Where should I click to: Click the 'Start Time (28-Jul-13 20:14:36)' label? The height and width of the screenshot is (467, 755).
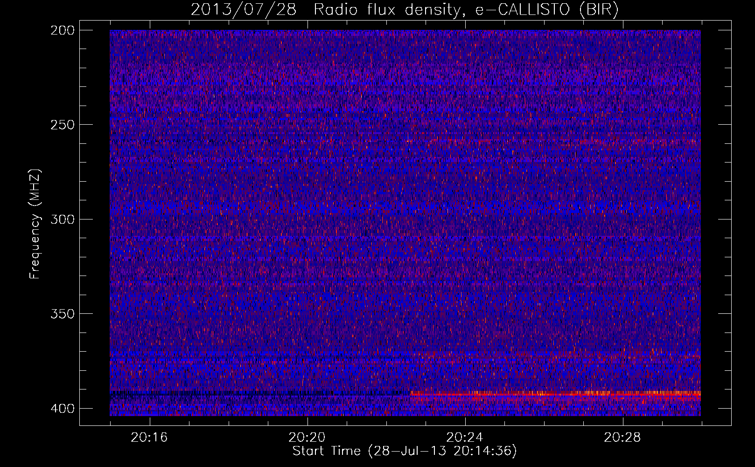pyautogui.click(x=405, y=451)
